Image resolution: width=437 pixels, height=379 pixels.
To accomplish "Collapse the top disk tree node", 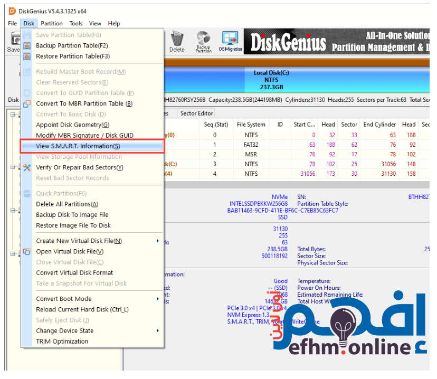I will [x=13, y=114].
